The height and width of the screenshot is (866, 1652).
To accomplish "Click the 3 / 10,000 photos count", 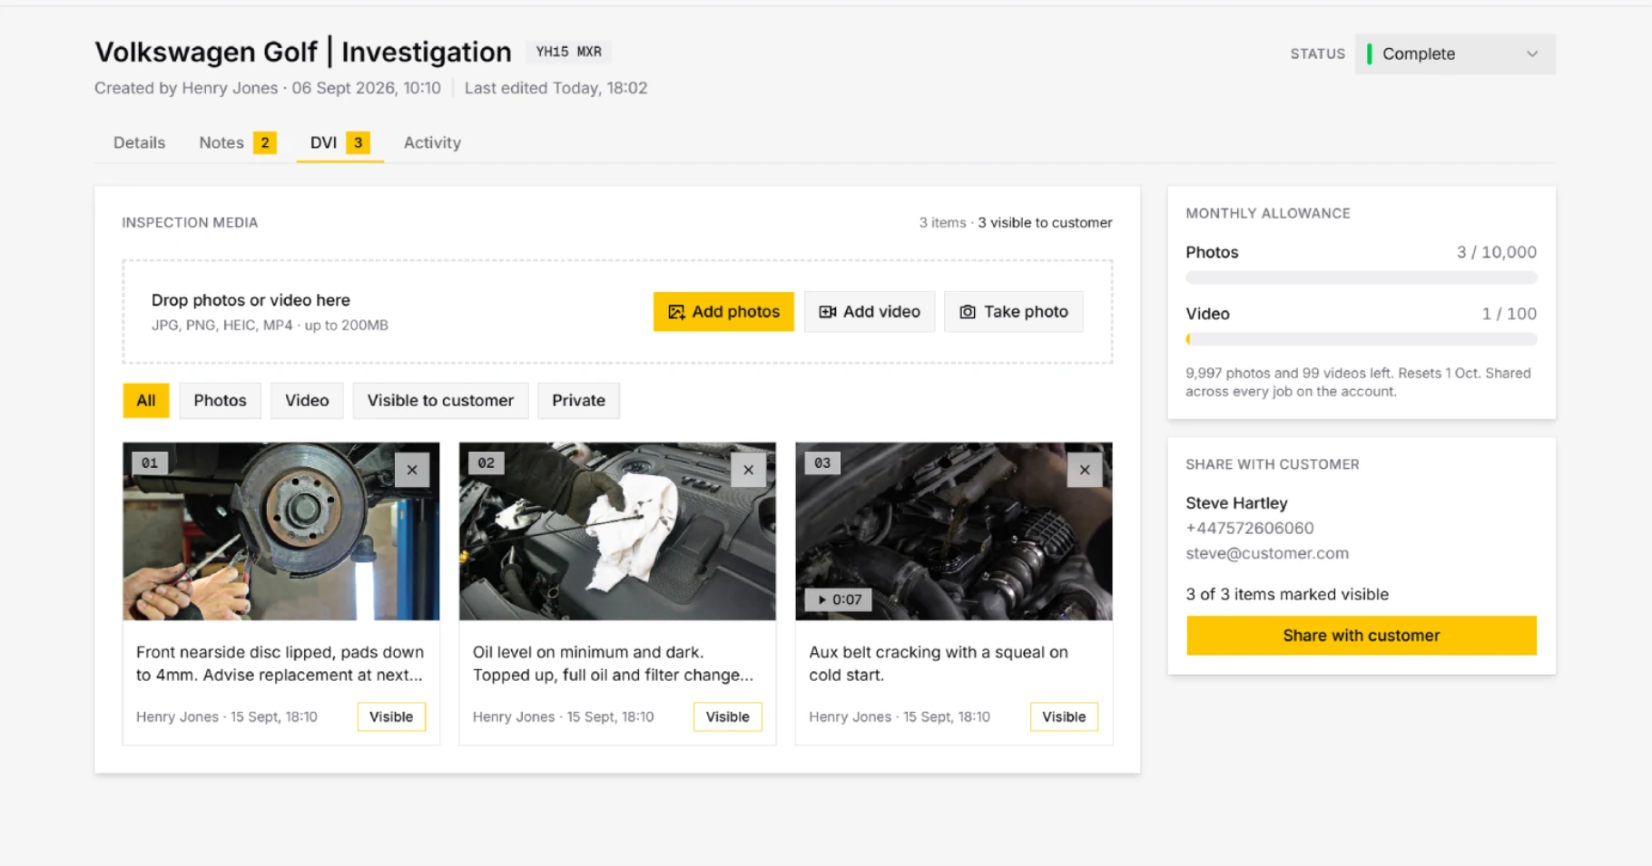I will [x=1497, y=252].
